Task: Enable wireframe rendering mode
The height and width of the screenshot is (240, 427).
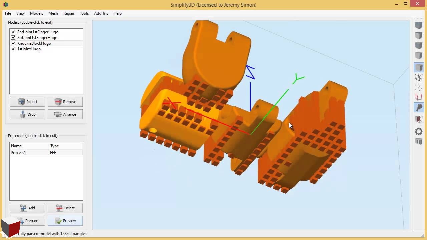Action: coord(419,77)
